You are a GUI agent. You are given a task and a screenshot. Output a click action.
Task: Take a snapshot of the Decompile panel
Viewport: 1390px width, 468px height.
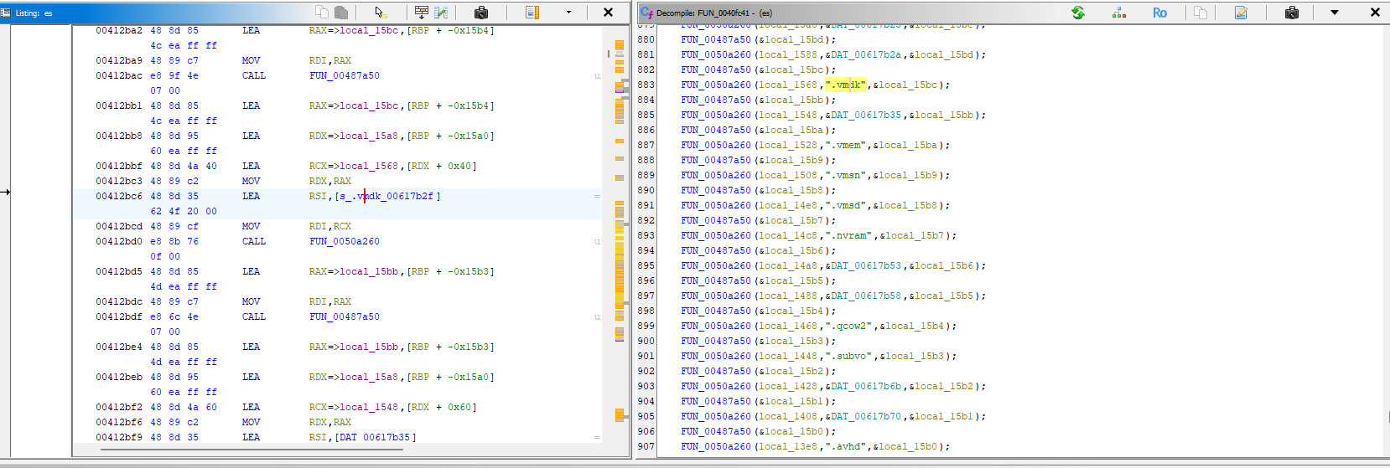pyautogui.click(x=1292, y=13)
